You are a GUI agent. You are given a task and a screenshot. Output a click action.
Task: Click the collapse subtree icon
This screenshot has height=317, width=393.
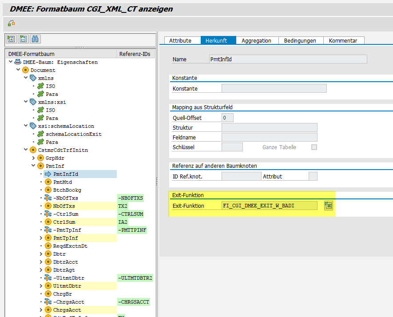(23, 39)
